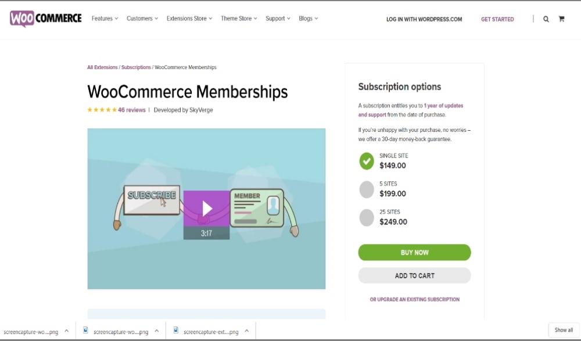
Task: Open the 46 reviews link
Action: pyautogui.click(x=131, y=110)
